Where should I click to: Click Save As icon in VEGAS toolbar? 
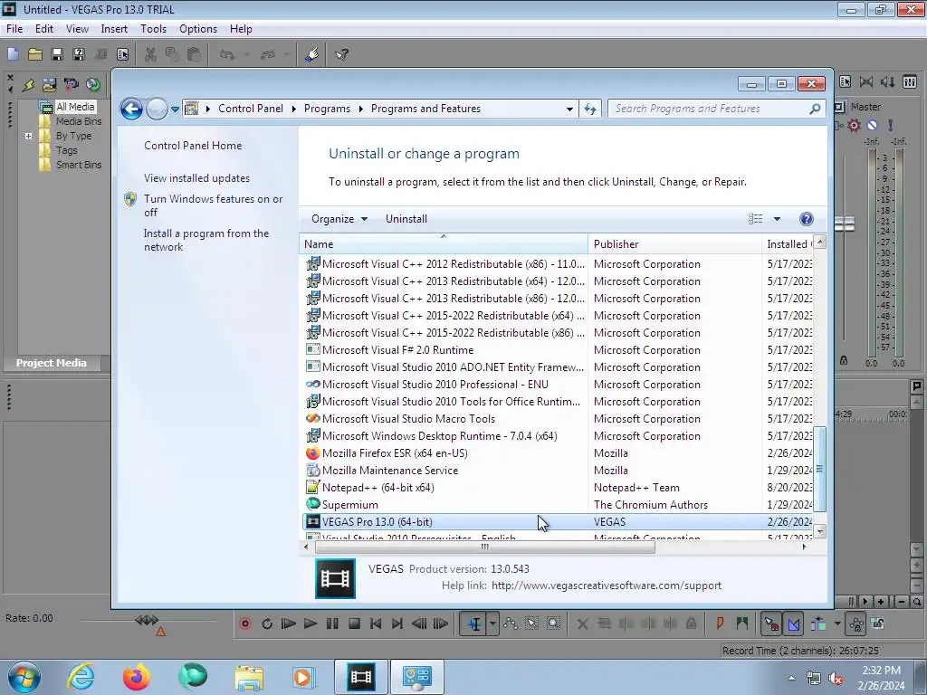79,54
